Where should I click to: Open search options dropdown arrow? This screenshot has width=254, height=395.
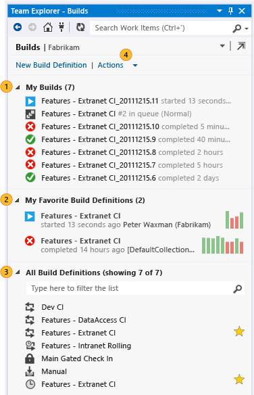click(247, 28)
